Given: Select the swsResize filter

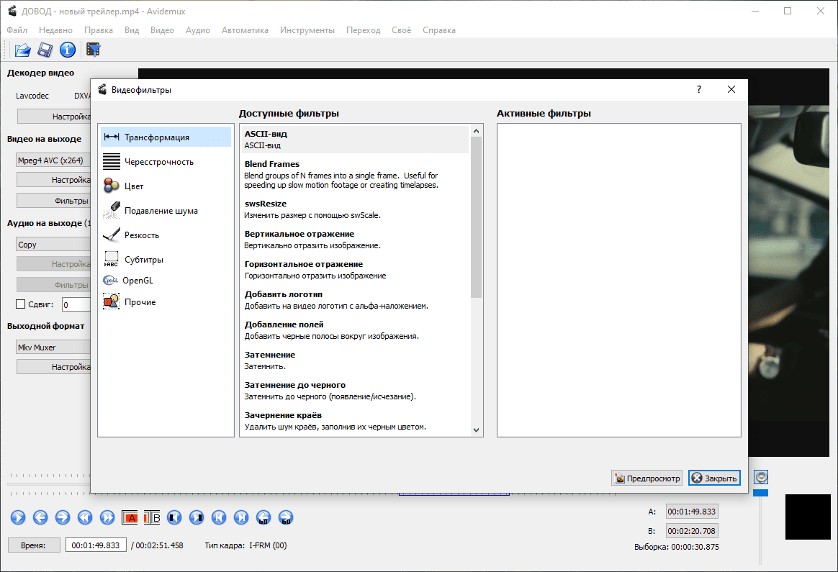Looking at the screenshot, I should [356, 209].
